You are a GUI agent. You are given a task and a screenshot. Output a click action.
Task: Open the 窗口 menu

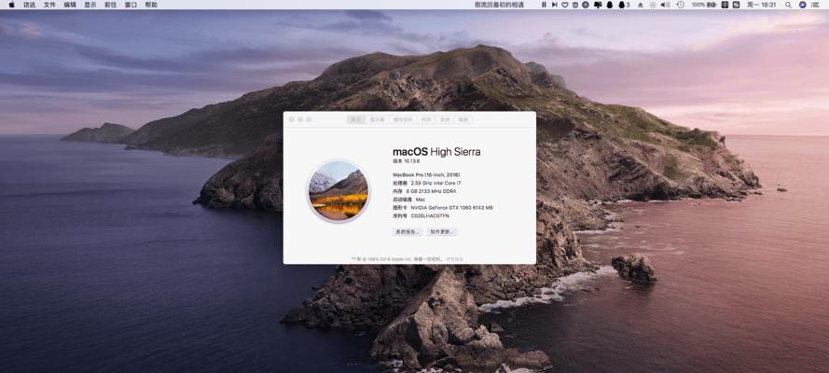point(131,5)
